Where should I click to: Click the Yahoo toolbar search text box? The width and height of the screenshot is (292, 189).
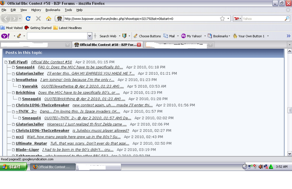pyautogui.click(x=57, y=36)
